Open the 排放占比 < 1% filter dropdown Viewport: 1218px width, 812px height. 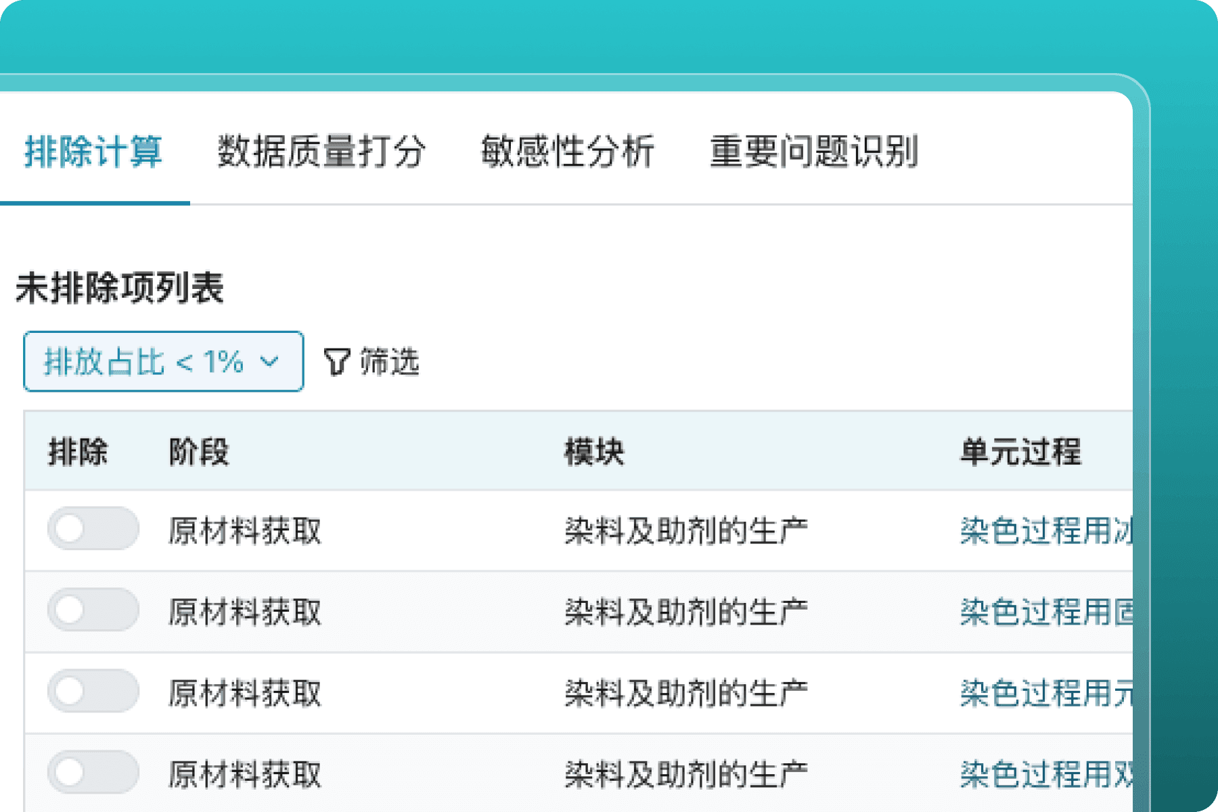tap(162, 361)
